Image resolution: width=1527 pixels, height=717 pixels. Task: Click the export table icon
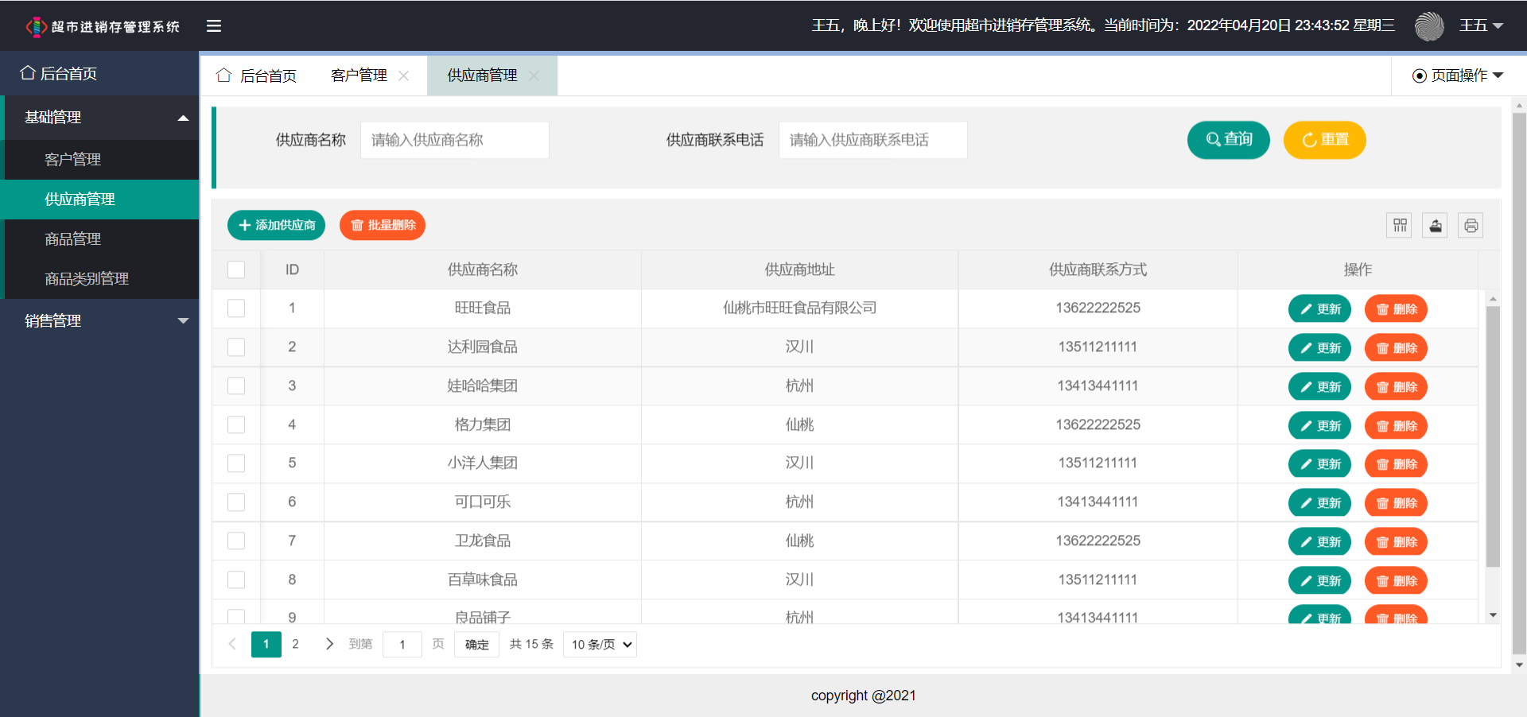[x=1436, y=226]
